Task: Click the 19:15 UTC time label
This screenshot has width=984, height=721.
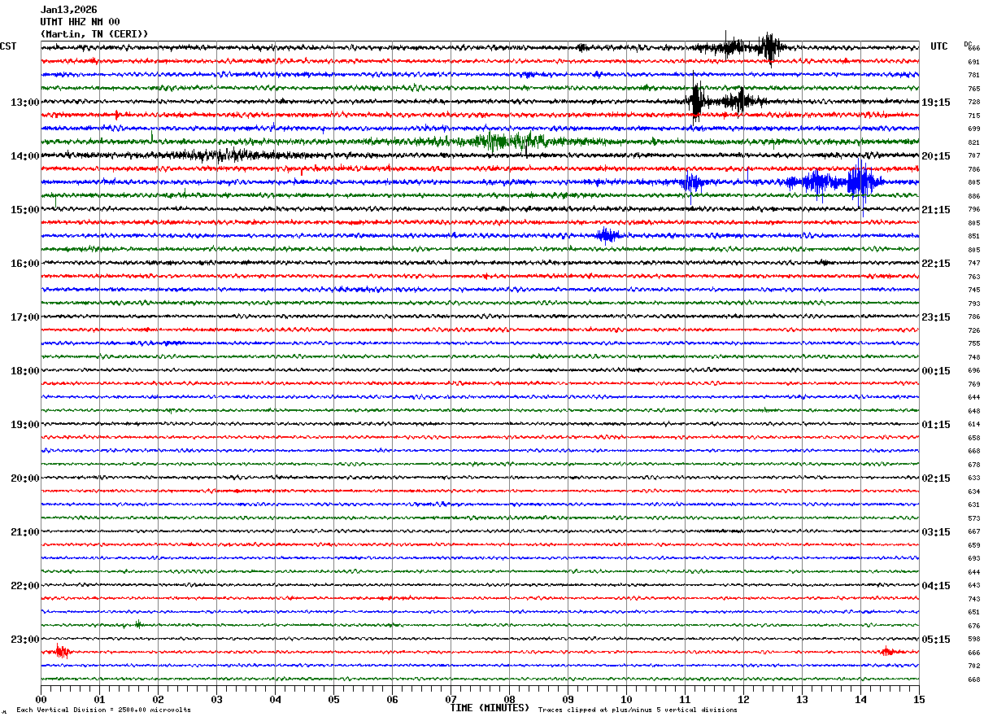Action: point(936,103)
